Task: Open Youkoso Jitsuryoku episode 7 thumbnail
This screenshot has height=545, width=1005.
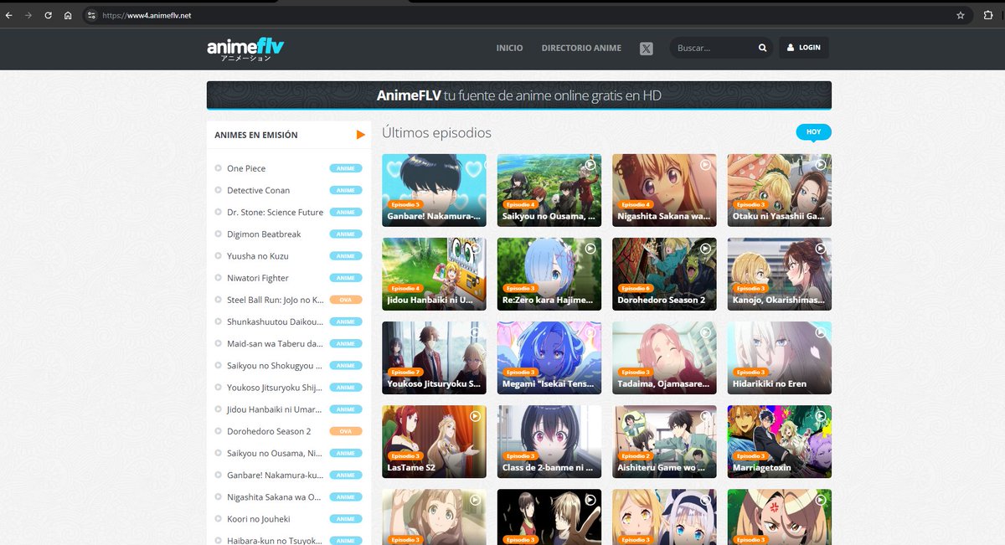Action: [434, 357]
